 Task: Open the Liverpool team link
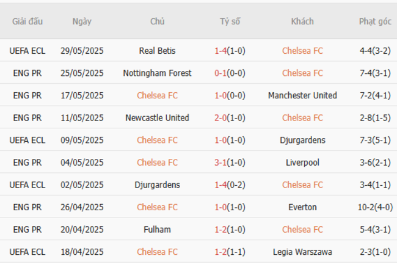302,163
